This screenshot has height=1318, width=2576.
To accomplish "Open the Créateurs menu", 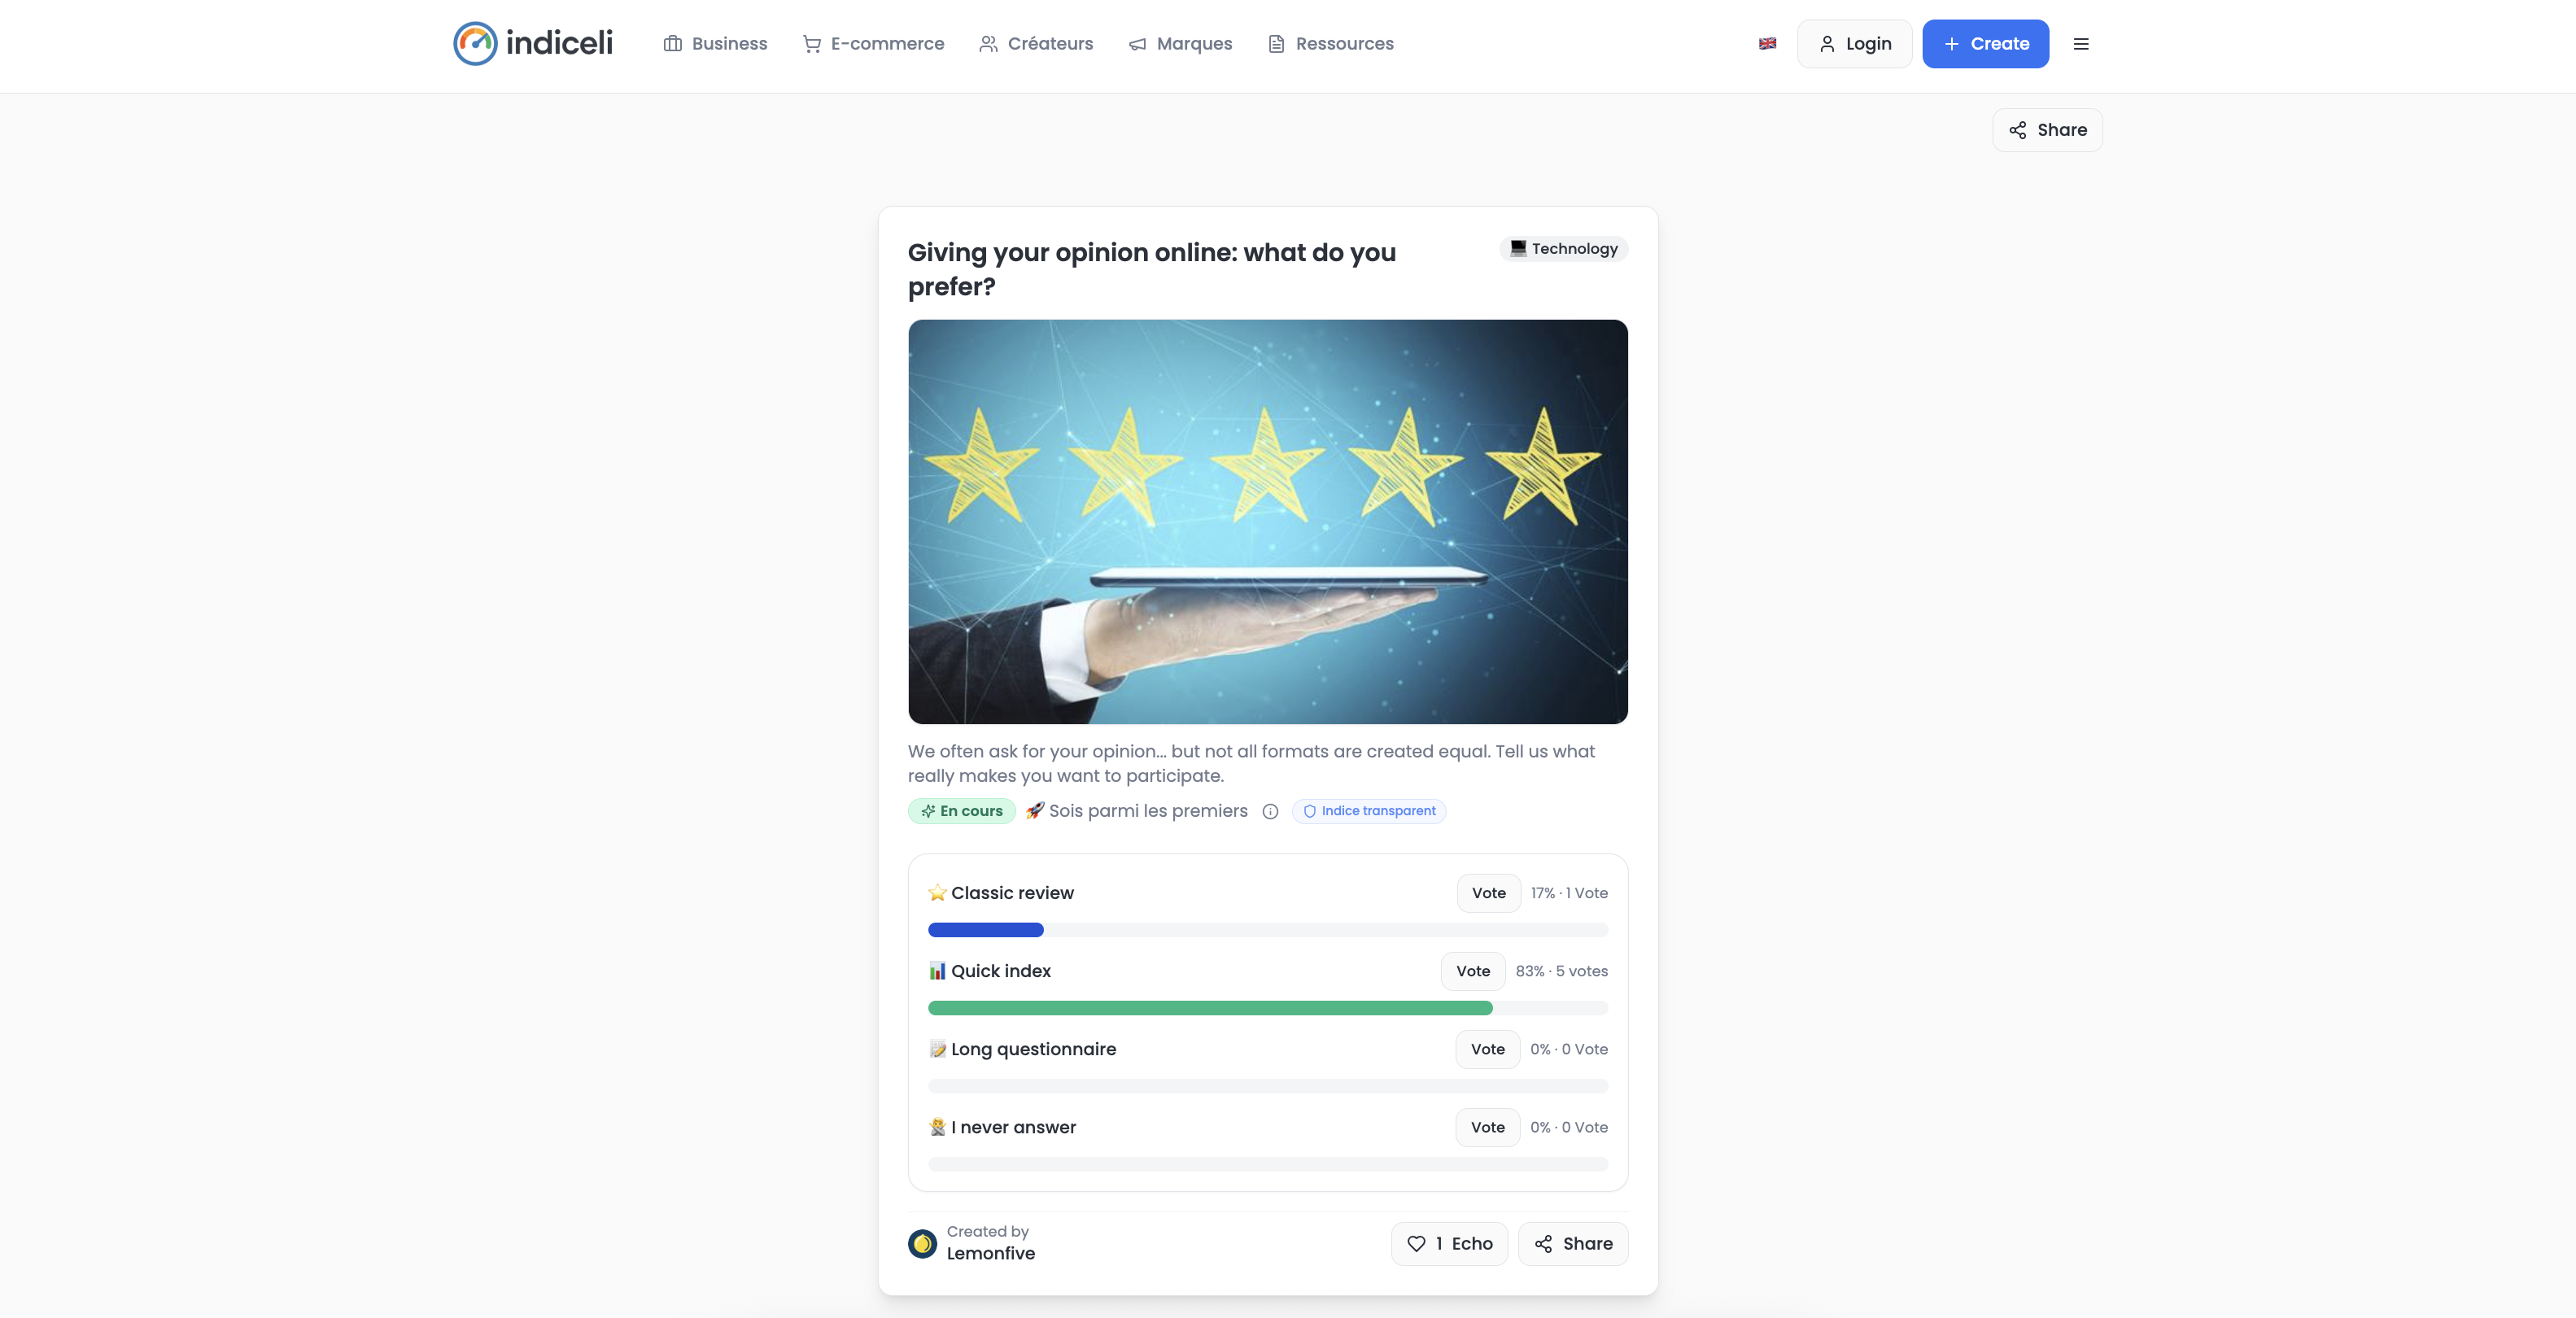I will click(1036, 44).
